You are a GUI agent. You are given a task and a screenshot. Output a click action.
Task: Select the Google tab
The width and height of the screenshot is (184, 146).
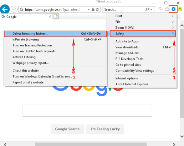point(26,17)
